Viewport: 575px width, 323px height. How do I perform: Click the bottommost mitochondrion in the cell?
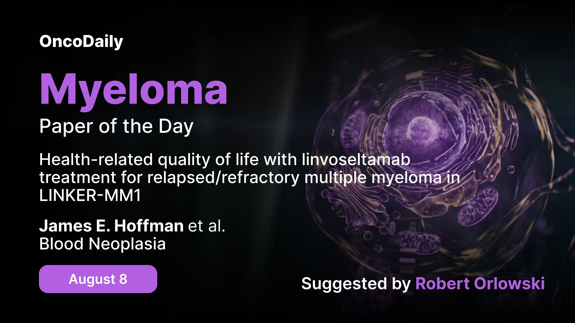coord(418,241)
